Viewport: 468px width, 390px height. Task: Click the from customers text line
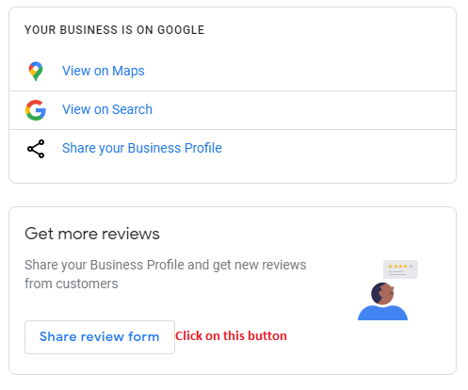pos(72,284)
